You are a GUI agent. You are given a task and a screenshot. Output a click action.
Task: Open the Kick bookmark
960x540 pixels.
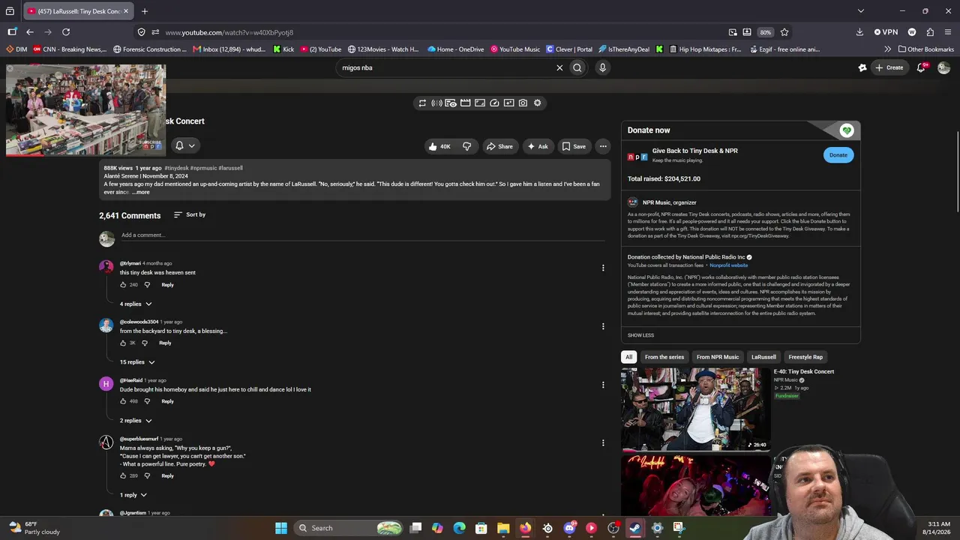(283, 49)
